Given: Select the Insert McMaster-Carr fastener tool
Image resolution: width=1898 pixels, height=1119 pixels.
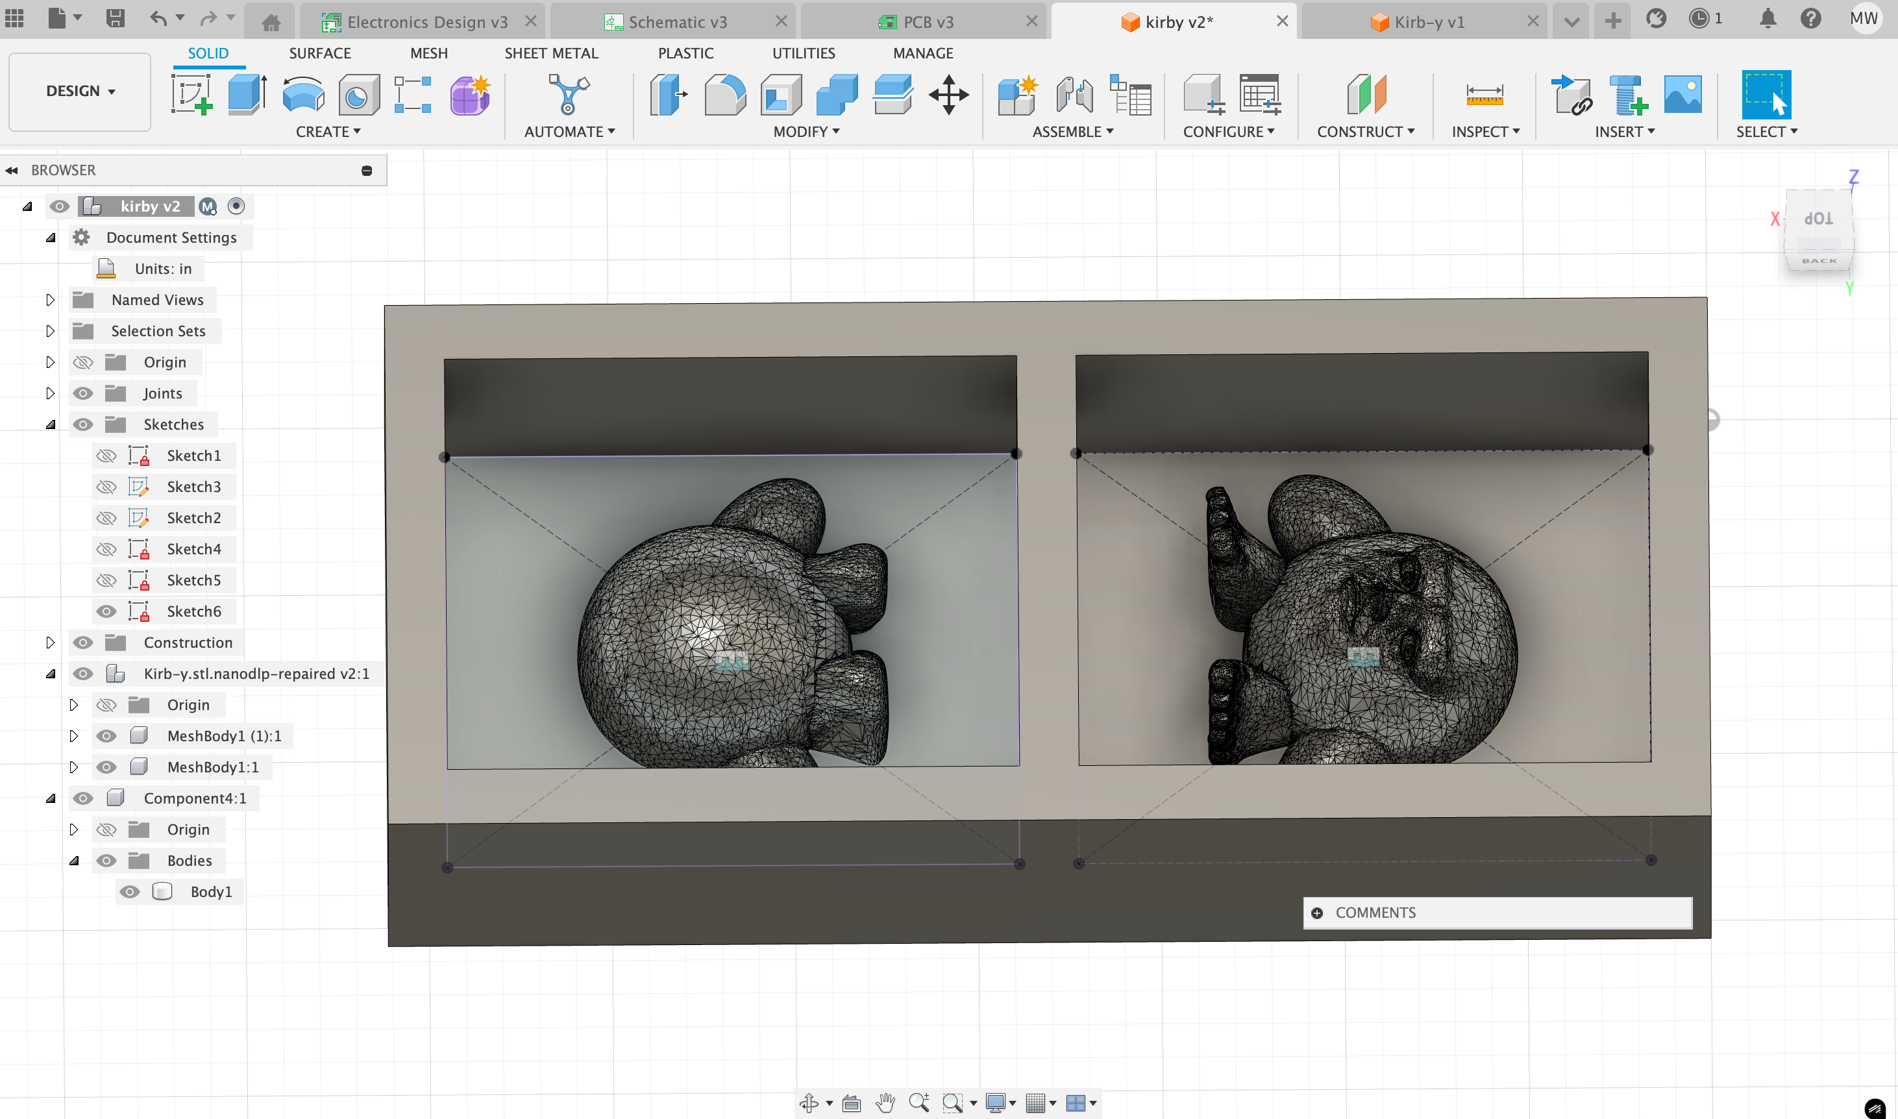Looking at the screenshot, I should [x=1629, y=95].
